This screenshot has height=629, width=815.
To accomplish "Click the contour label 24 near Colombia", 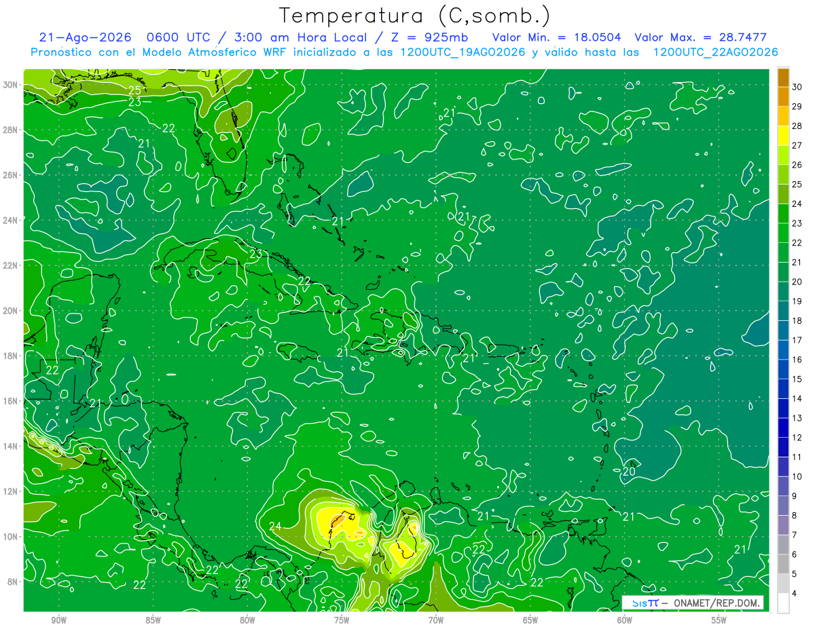I will pos(275,526).
